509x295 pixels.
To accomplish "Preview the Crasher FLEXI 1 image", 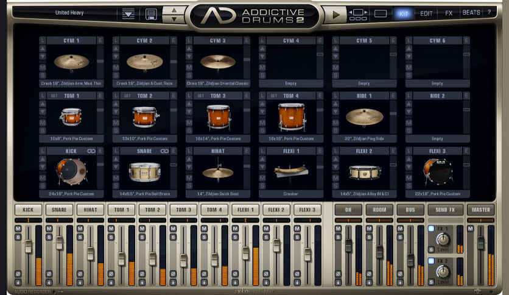I will click(x=290, y=171).
